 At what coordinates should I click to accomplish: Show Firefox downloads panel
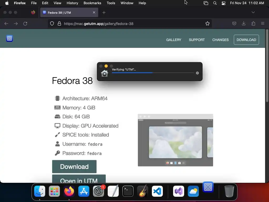click(244, 23)
